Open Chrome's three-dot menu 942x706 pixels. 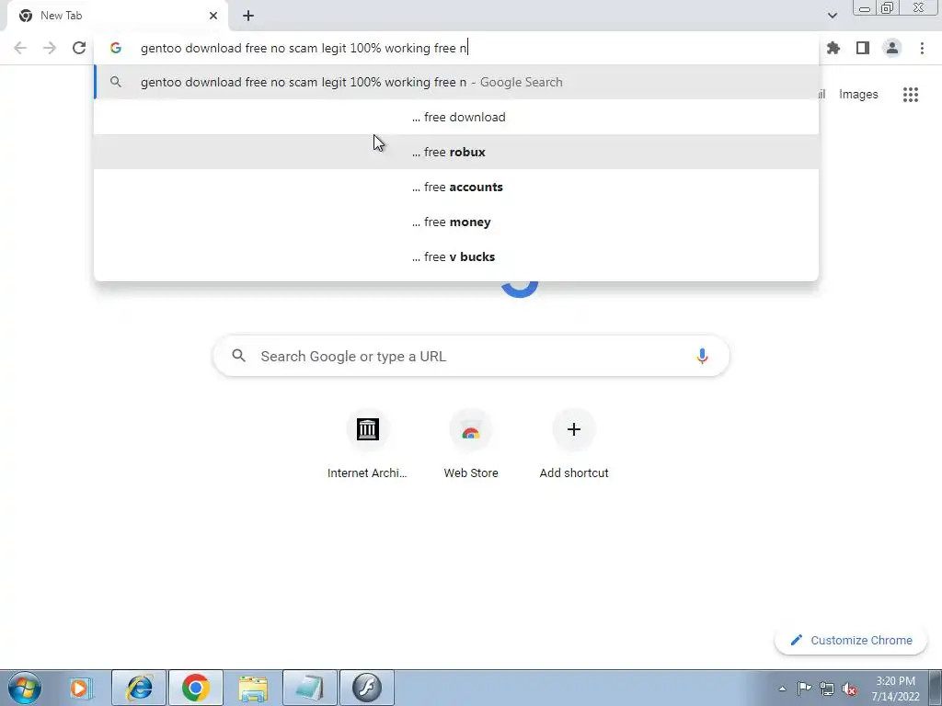point(922,48)
